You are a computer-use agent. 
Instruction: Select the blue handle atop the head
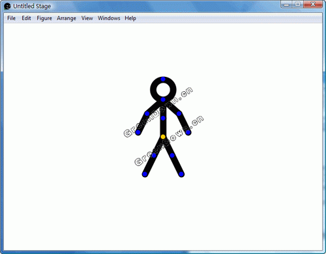163,79
